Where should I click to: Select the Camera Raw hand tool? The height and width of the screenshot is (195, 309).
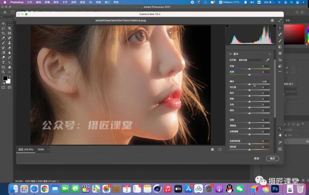280,135
